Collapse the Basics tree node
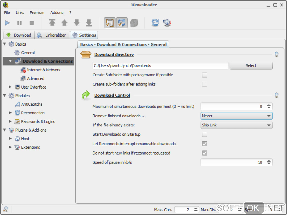The height and width of the screenshot is (215, 287). (5, 44)
